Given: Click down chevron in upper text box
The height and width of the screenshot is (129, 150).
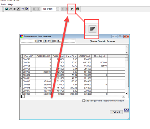Looking at the screenshot, I should pyautogui.click(x=127, y=52).
